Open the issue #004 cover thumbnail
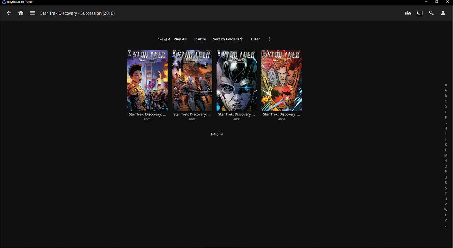The image size is (453, 248). pyautogui.click(x=281, y=81)
